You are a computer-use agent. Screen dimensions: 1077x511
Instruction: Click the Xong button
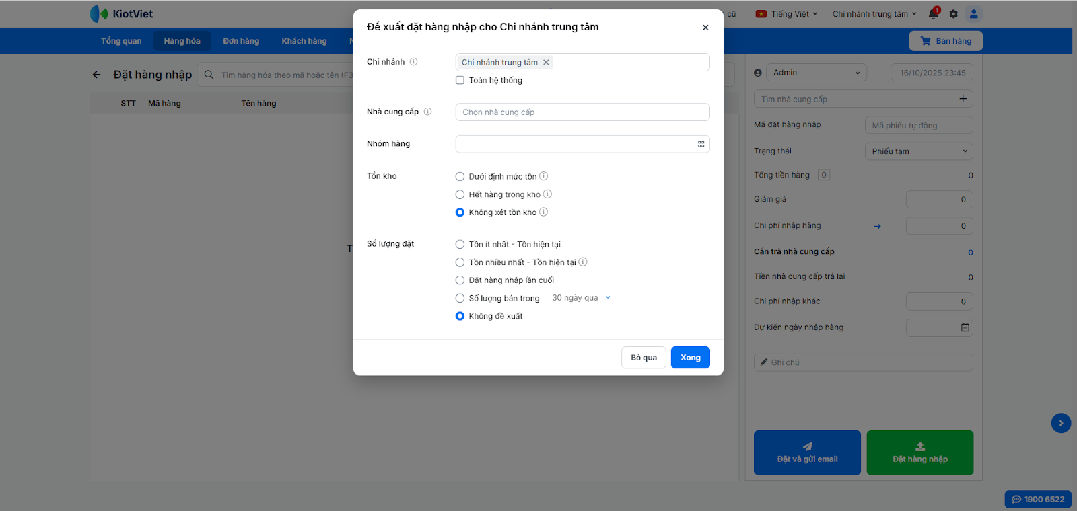coord(690,358)
